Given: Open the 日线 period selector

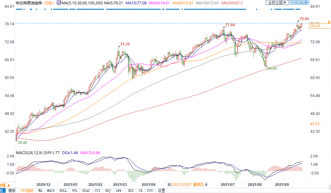Looking at the screenshot, I should tap(48, 3).
